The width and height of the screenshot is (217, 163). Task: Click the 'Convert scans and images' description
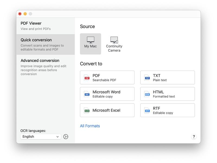42,47
